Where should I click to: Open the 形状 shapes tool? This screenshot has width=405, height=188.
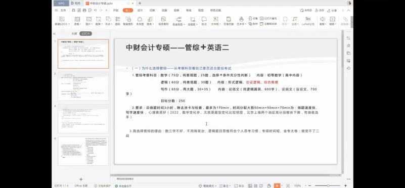(x=109, y=21)
